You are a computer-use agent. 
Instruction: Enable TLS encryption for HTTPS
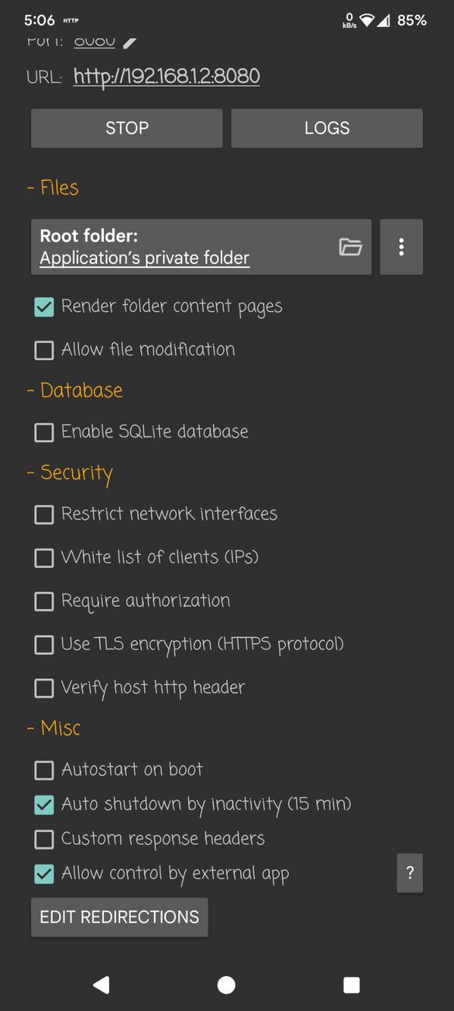tap(43, 645)
